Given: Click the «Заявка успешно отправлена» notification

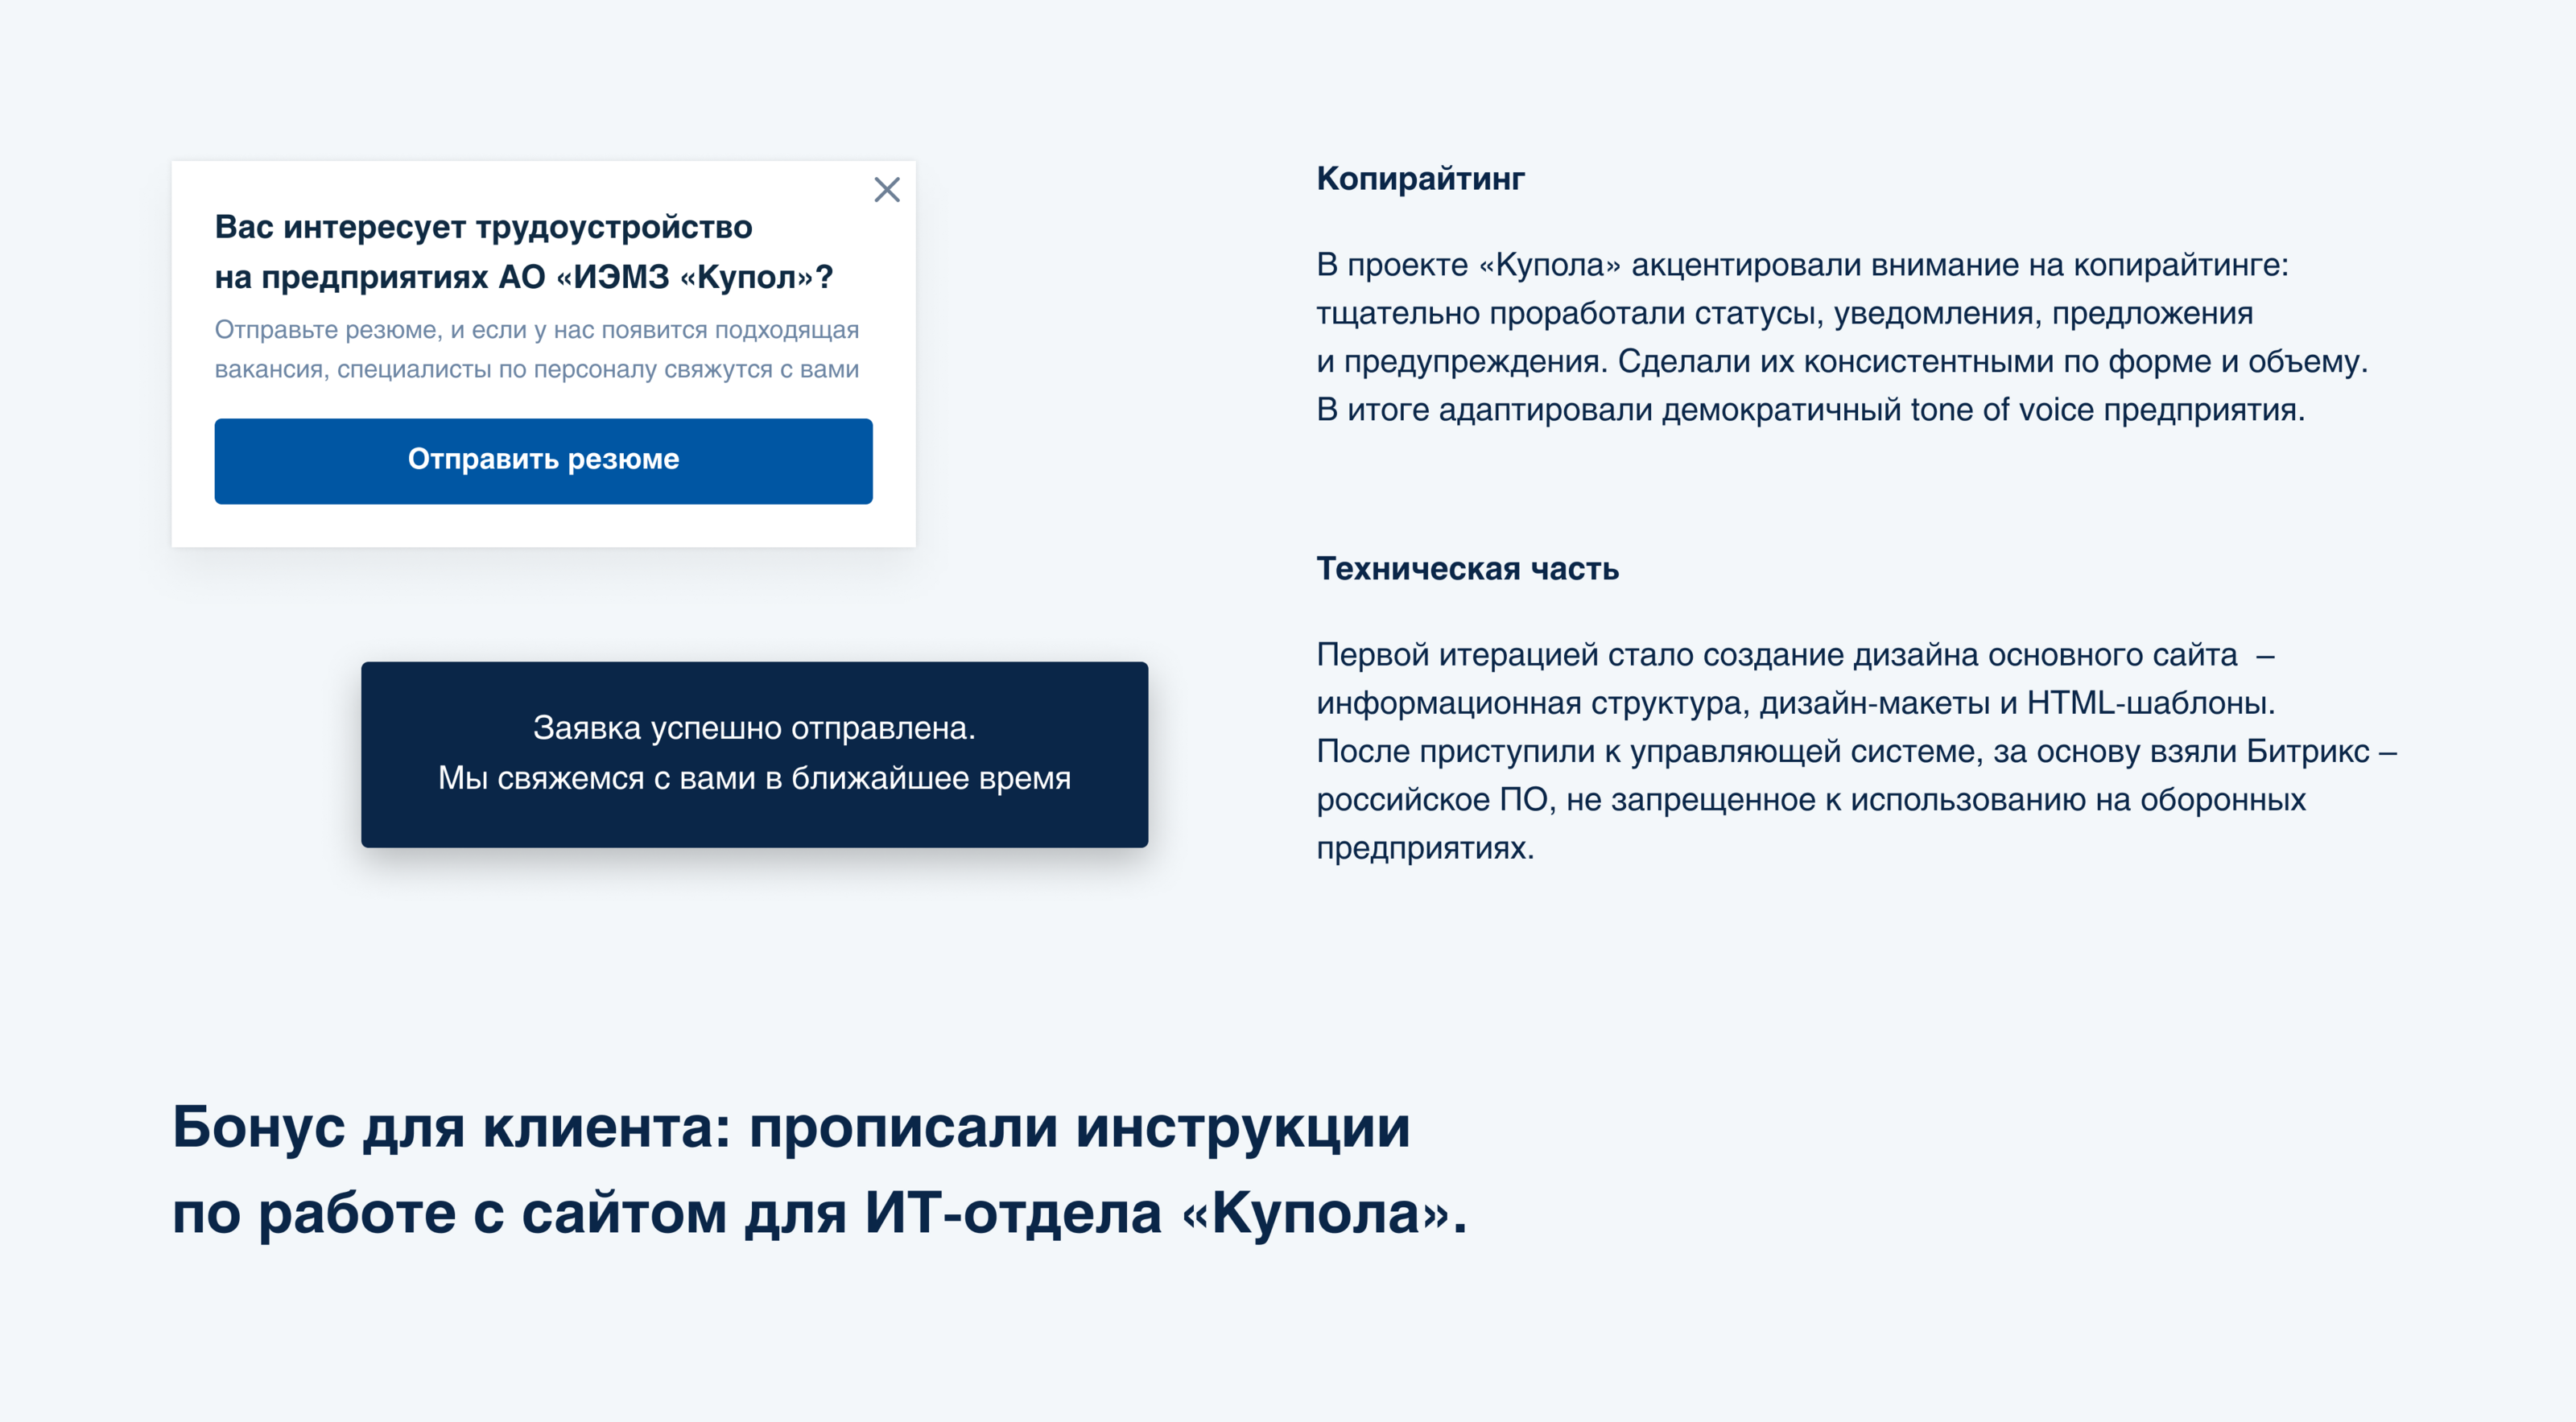Looking at the screenshot, I should tap(754, 728).
